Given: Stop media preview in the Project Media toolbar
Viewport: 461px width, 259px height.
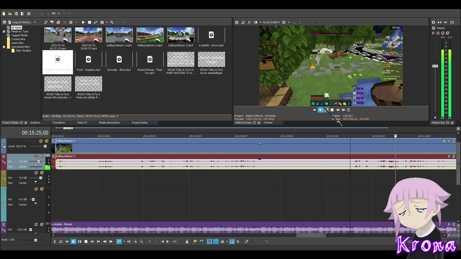Looking at the screenshot, I should click(x=89, y=22).
